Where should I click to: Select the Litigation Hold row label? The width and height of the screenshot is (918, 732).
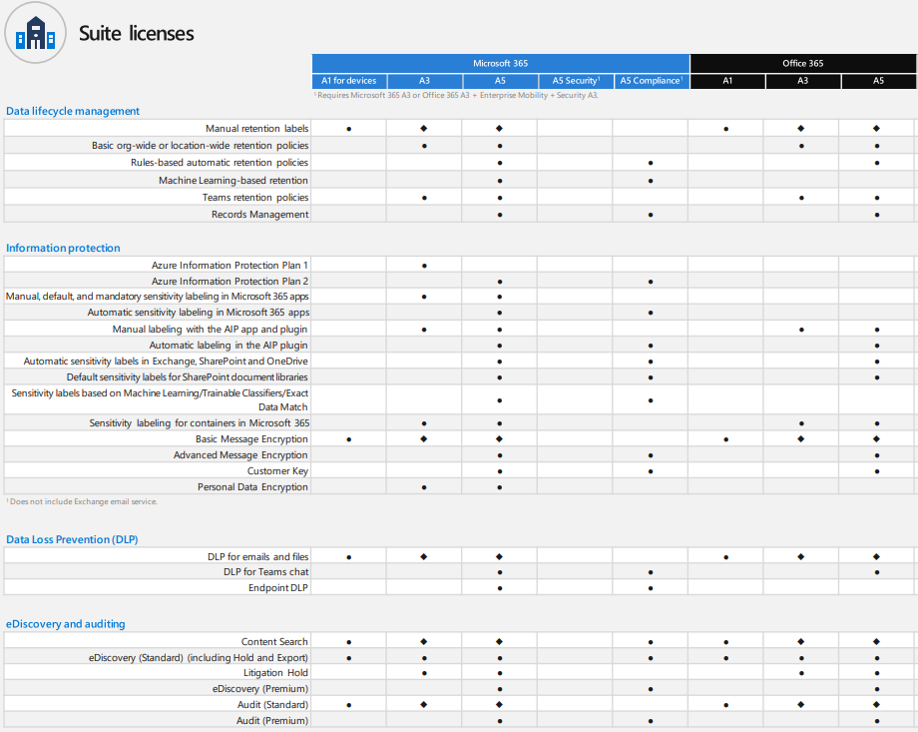coord(275,673)
